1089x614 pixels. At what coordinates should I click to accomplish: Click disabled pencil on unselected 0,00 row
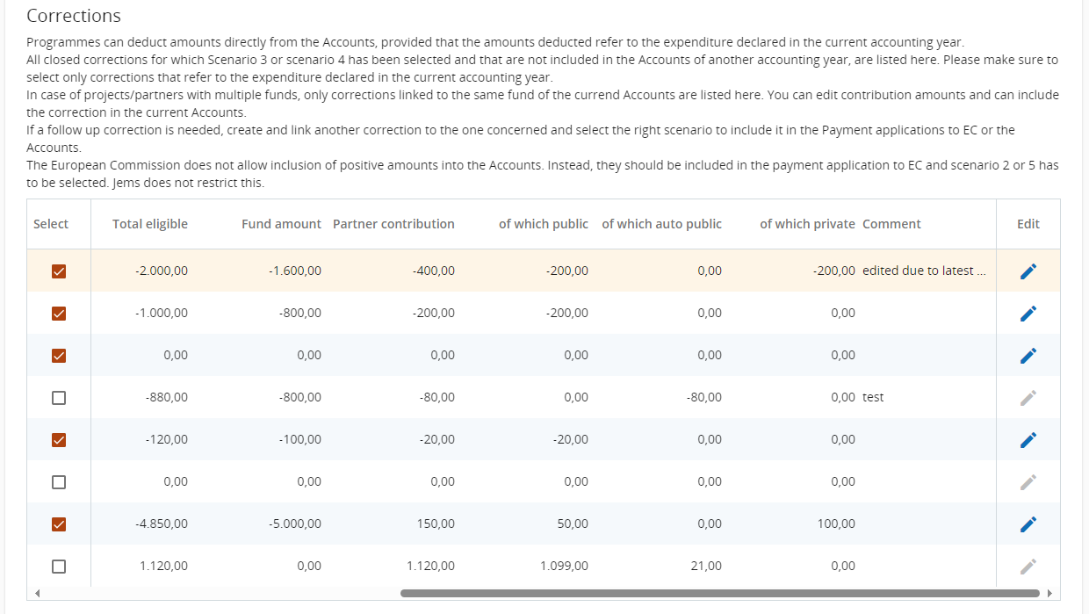coord(1028,482)
